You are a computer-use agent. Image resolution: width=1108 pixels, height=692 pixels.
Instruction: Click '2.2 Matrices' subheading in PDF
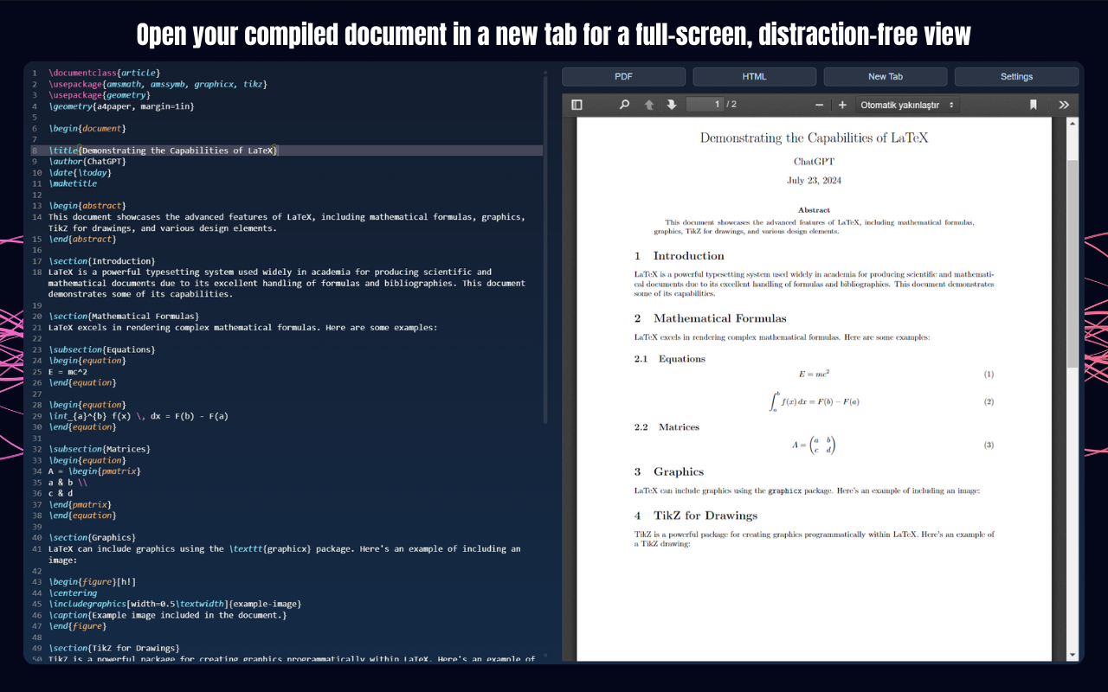[x=667, y=427]
